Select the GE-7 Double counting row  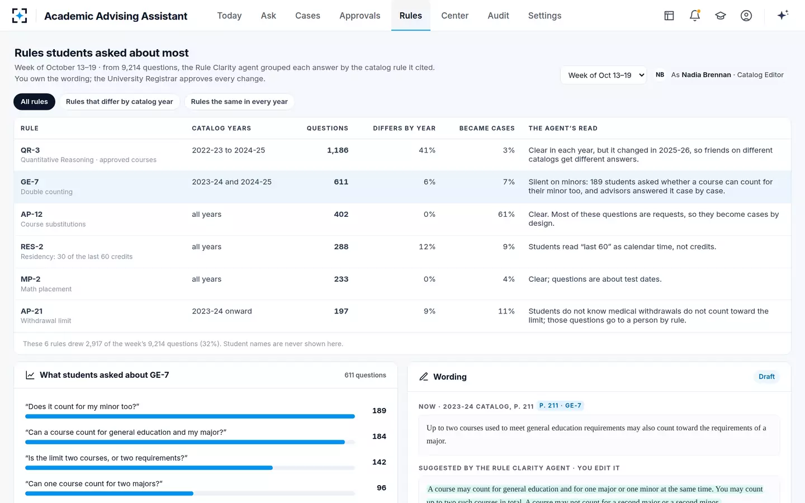click(x=402, y=187)
